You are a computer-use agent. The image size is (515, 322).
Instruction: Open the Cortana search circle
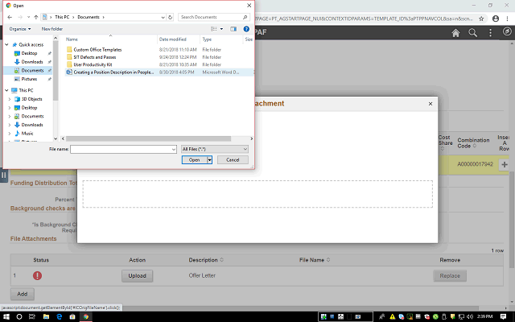tap(19, 316)
